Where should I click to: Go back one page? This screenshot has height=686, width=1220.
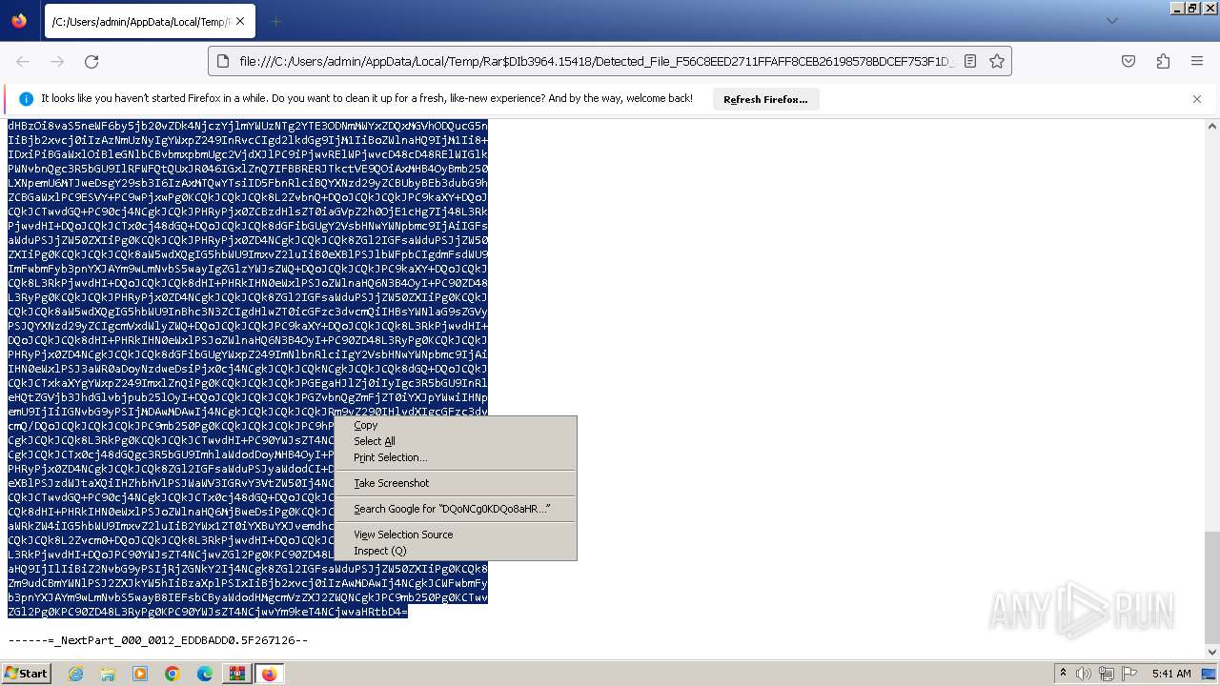pyautogui.click(x=23, y=61)
